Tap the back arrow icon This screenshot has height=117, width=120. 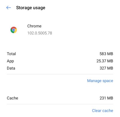point(8,8)
